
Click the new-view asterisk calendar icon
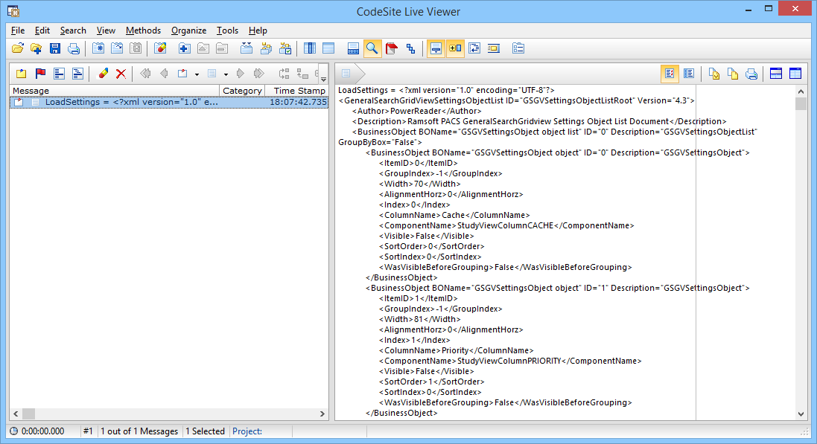(x=98, y=48)
